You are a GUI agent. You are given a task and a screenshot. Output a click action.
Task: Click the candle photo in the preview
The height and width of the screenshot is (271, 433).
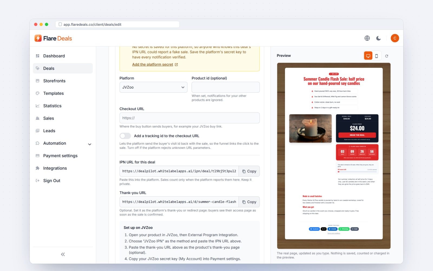click(310, 128)
